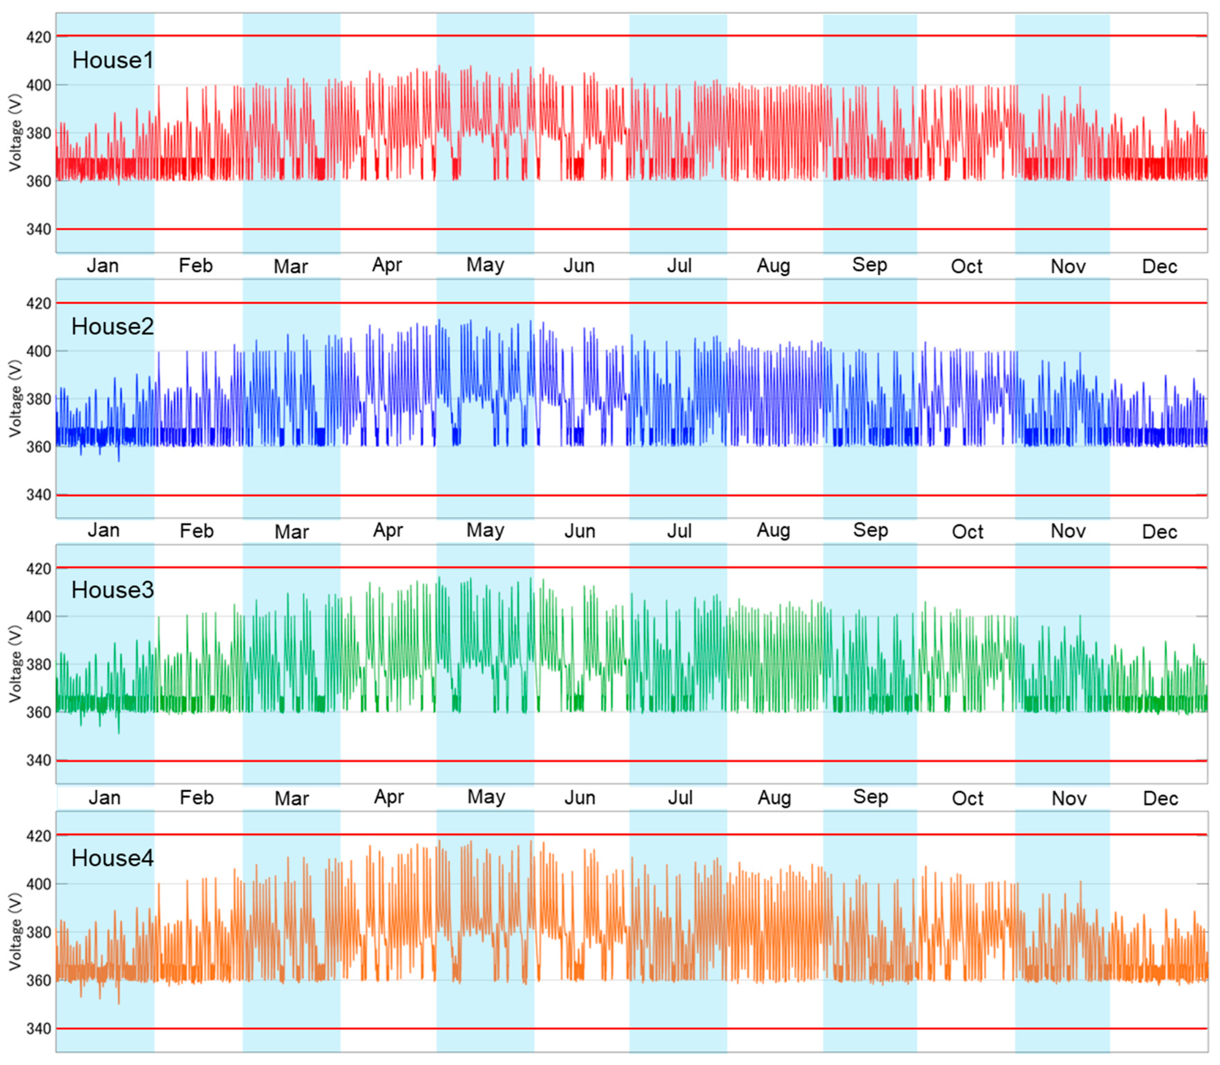Click the 360 tick on House4 axis
This screenshot has width=1220, height=1065.
pyautogui.click(x=38, y=981)
